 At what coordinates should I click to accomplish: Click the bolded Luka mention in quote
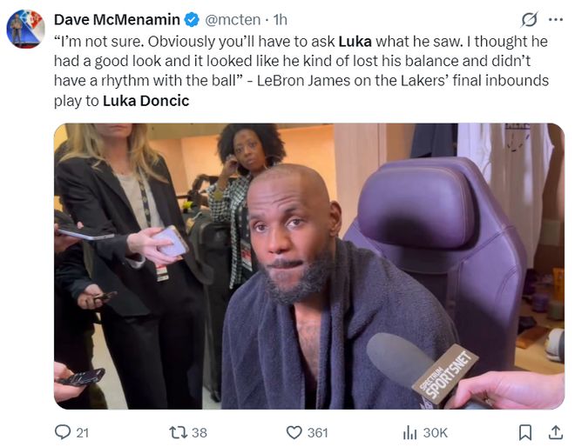355,41
